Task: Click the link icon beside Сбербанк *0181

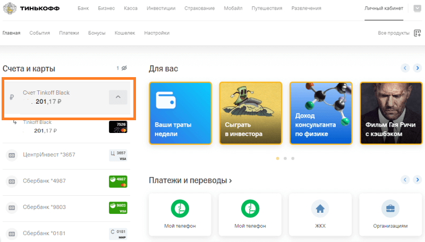Action: (12, 233)
